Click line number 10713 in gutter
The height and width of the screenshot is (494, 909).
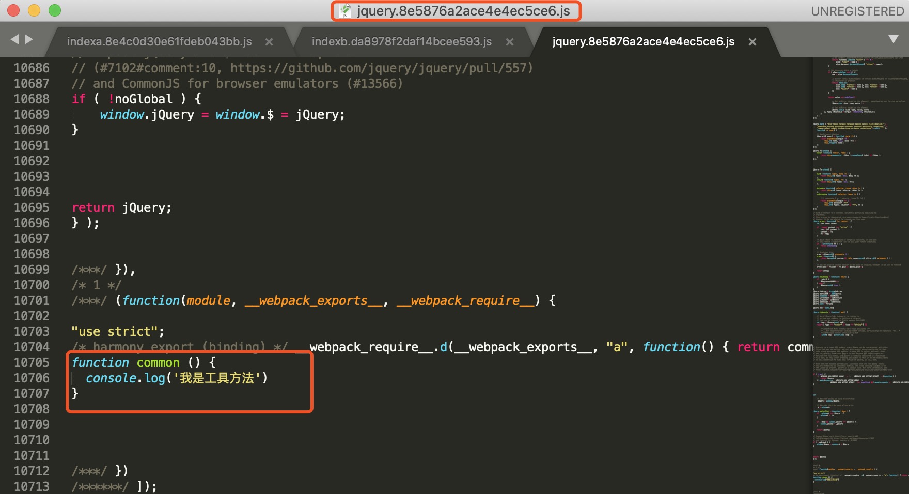click(32, 486)
